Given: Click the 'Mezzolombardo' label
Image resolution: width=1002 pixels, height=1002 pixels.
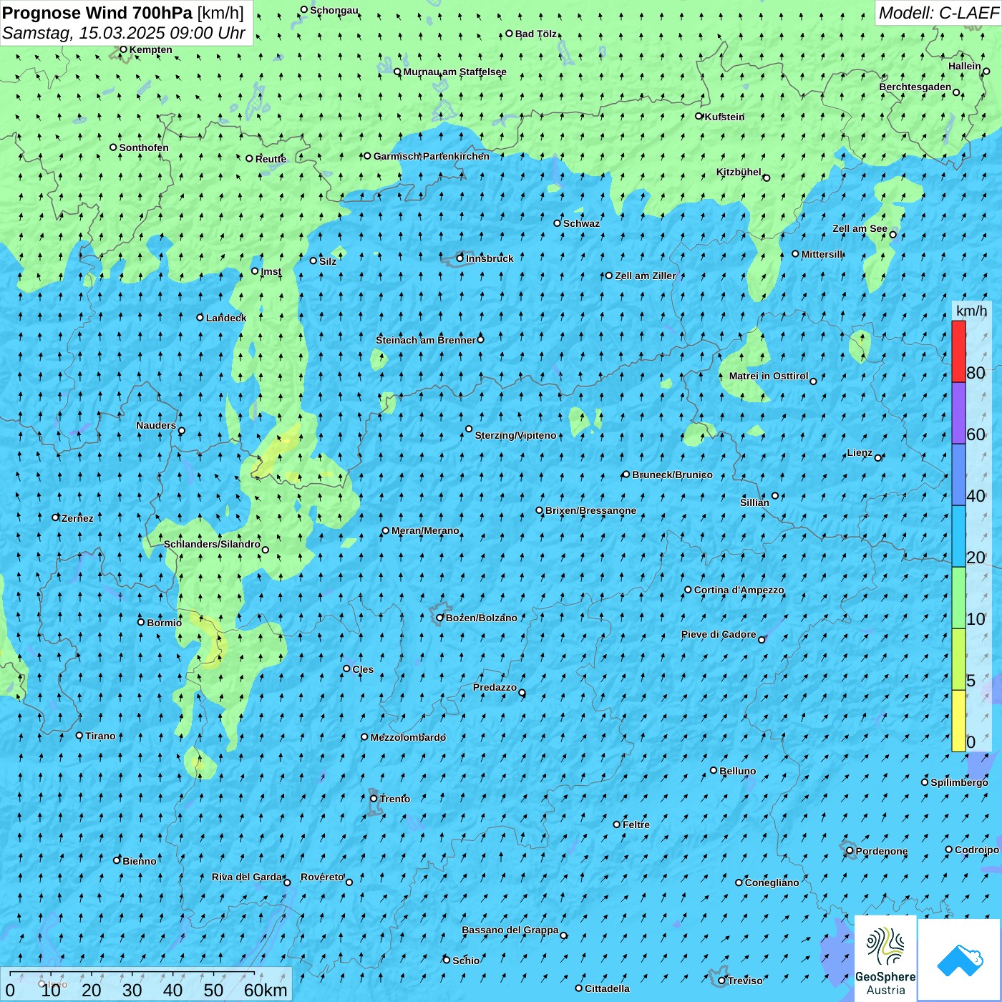Looking at the screenshot, I should (408, 737).
